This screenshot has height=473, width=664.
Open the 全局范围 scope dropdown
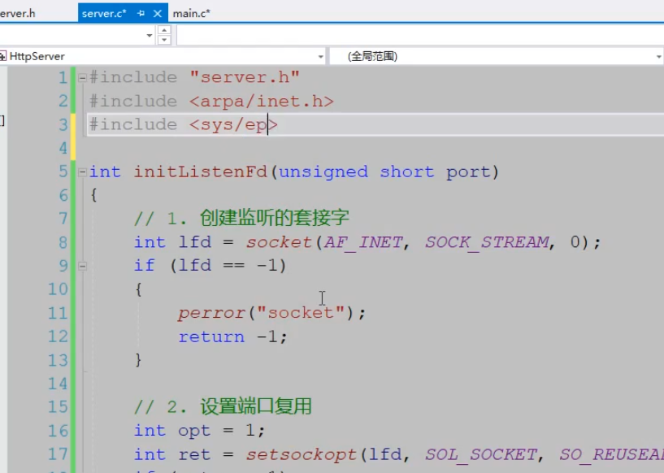658,56
